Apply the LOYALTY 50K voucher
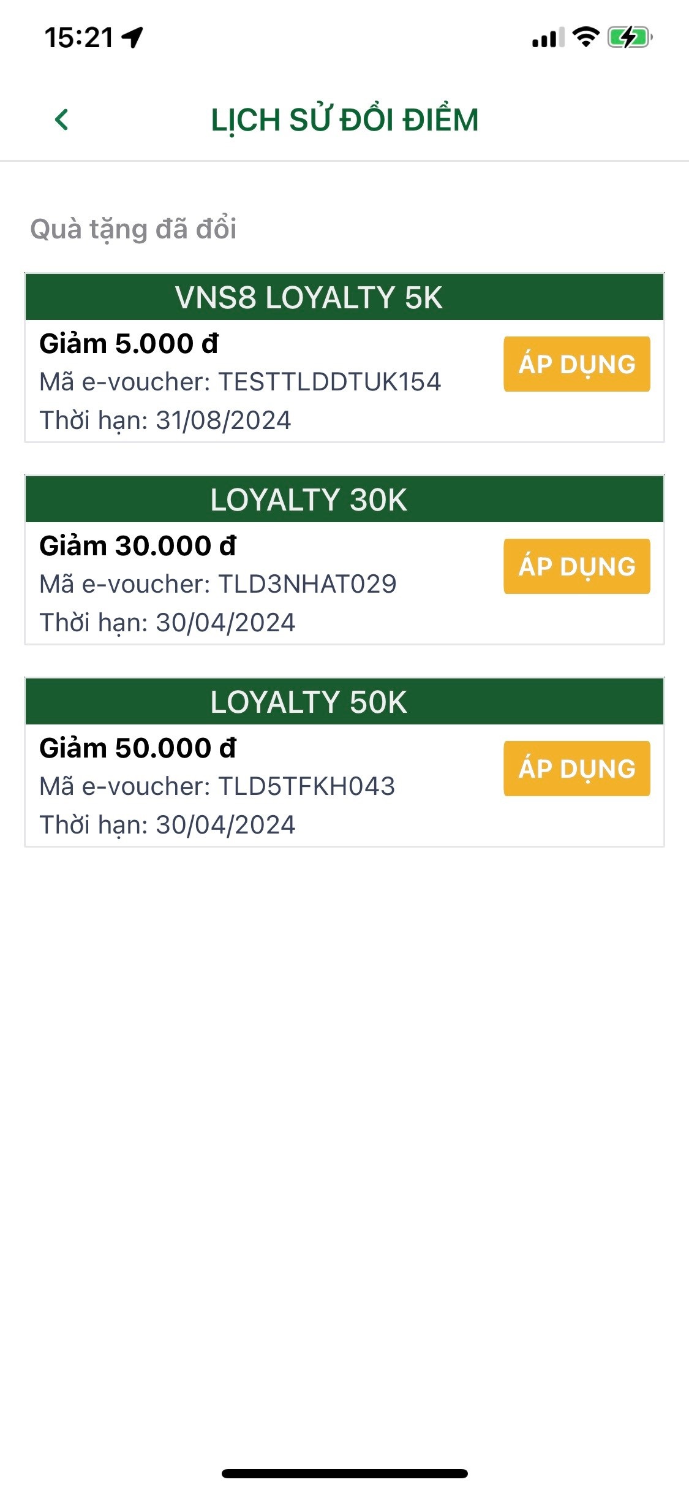The width and height of the screenshot is (689, 1493). pyautogui.click(x=576, y=769)
